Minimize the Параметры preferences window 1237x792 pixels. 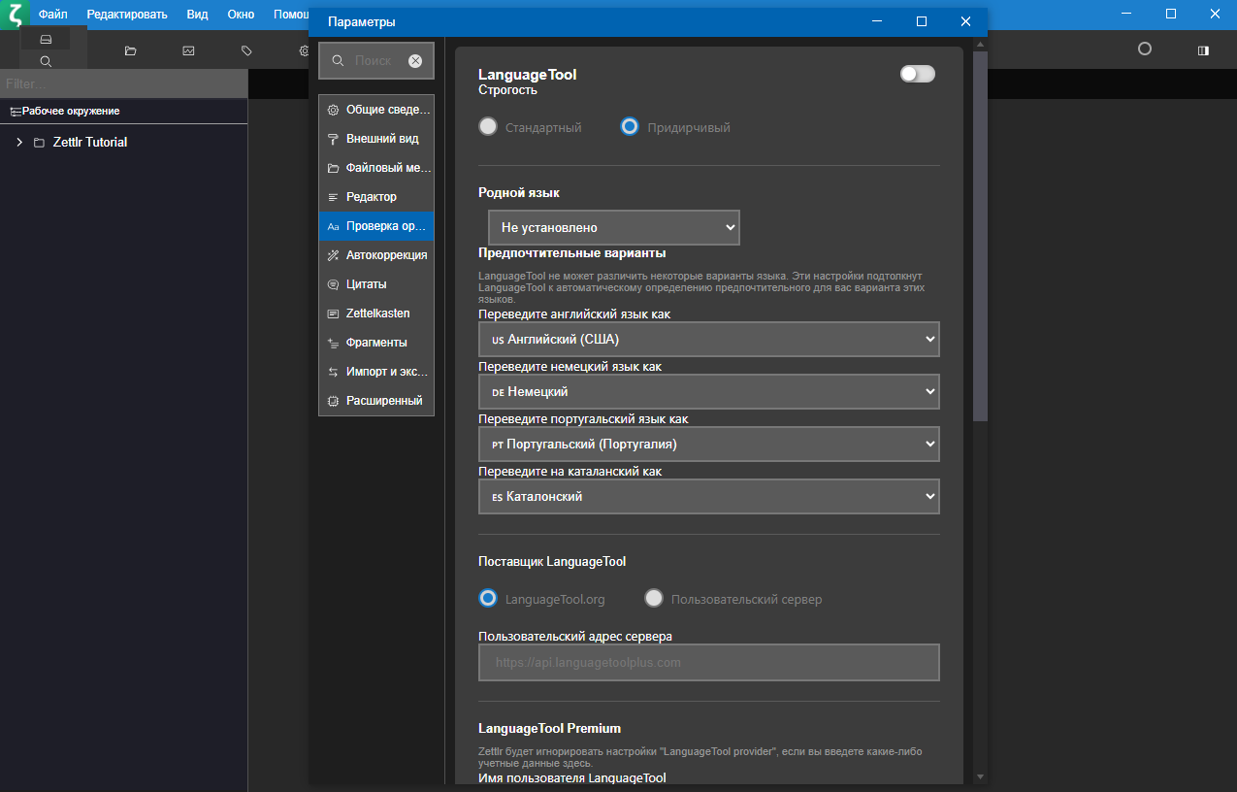(877, 21)
